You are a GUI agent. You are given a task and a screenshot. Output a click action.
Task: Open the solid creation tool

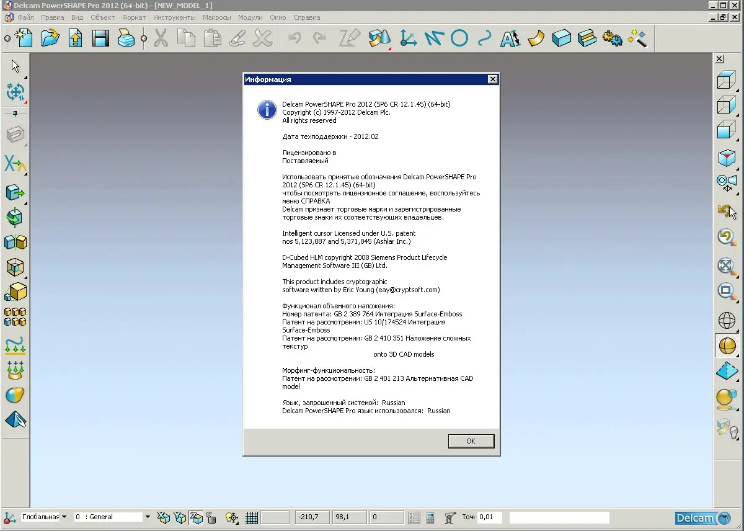click(x=561, y=38)
